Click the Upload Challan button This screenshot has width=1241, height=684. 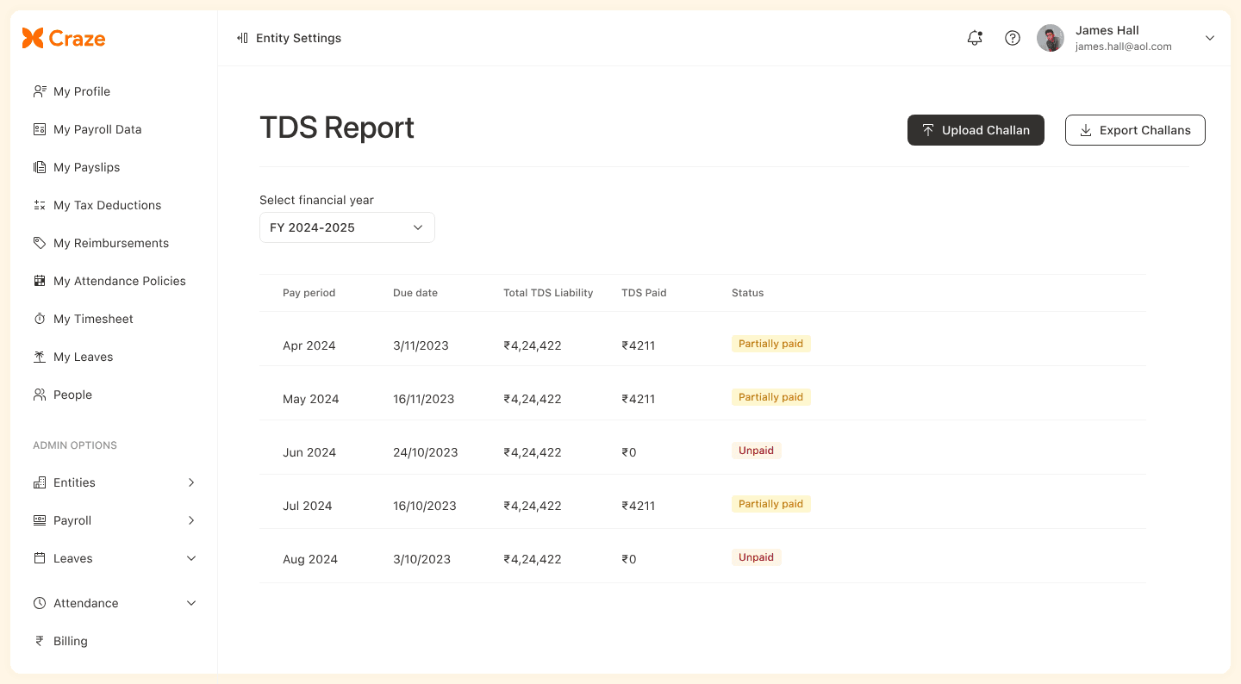click(976, 130)
